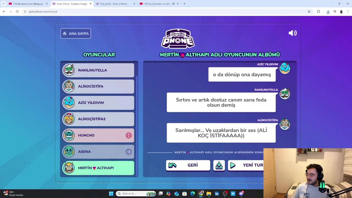Click the Chrome taskbar icon
Viewport: 352px width, 198px height.
point(201,194)
